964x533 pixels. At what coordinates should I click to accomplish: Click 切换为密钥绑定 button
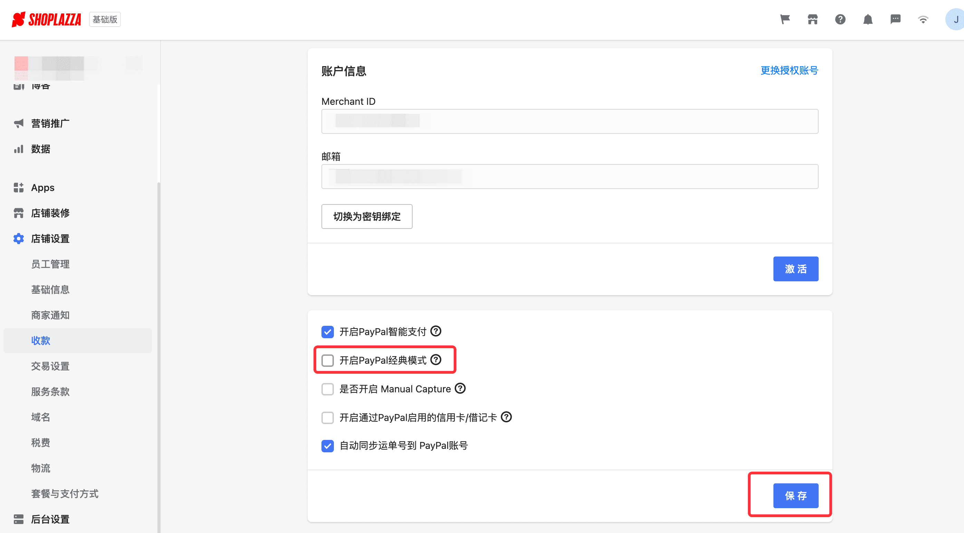coord(367,217)
